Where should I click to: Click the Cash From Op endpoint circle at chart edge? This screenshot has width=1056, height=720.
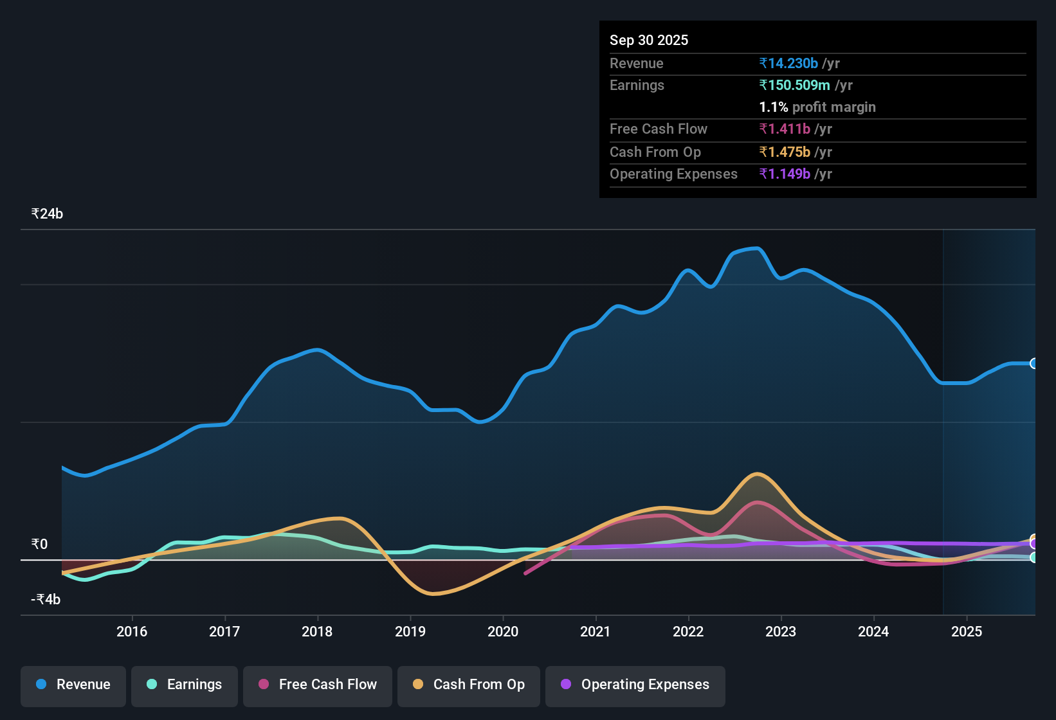(x=1034, y=538)
